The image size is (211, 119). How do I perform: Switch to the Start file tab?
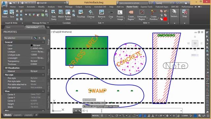pyautogui.click(x=8, y=27)
